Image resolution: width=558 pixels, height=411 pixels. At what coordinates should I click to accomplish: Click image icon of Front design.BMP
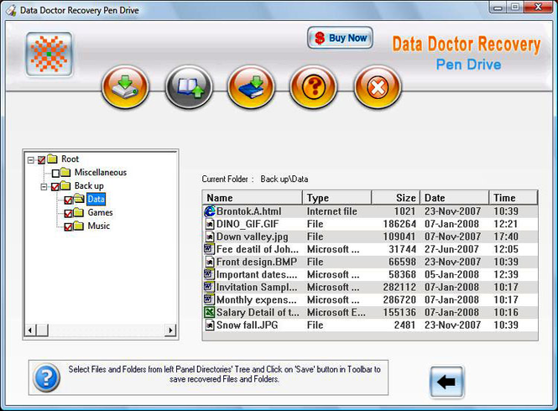click(210, 262)
